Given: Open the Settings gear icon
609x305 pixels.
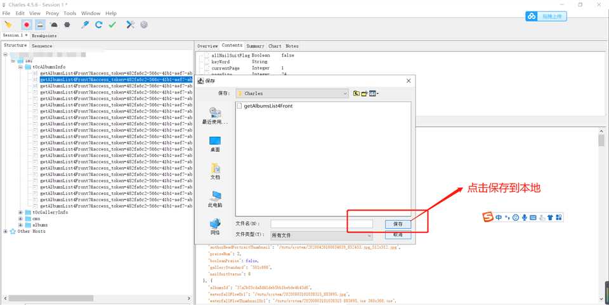Looking at the screenshot, I should (144, 25).
